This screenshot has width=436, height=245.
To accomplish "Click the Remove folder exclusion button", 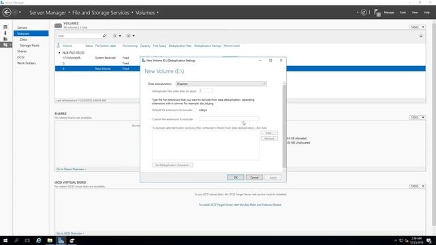I will tap(269, 138).
